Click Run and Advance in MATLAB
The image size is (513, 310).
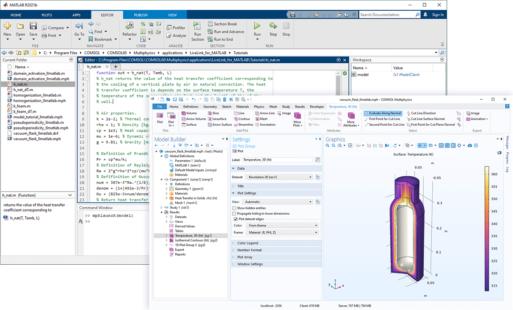pyautogui.click(x=226, y=32)
